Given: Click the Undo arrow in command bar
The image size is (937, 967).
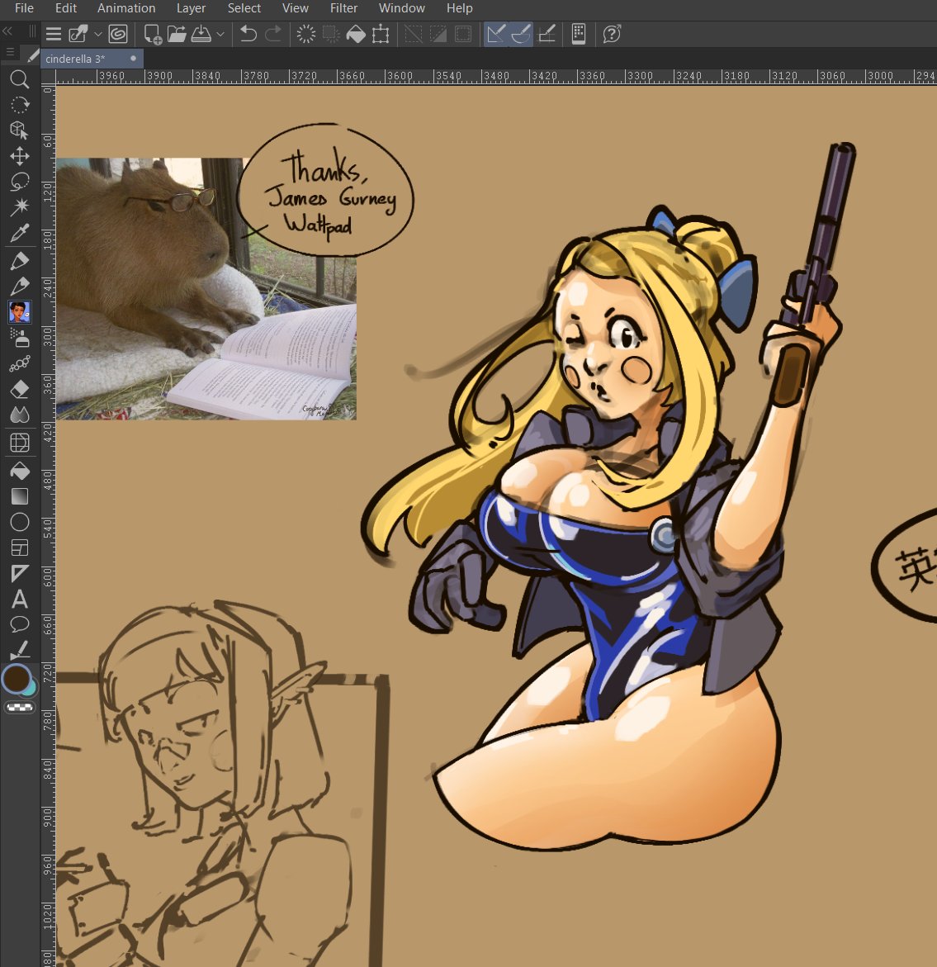Looking at the screenshot, I should (x=248, y=34).
